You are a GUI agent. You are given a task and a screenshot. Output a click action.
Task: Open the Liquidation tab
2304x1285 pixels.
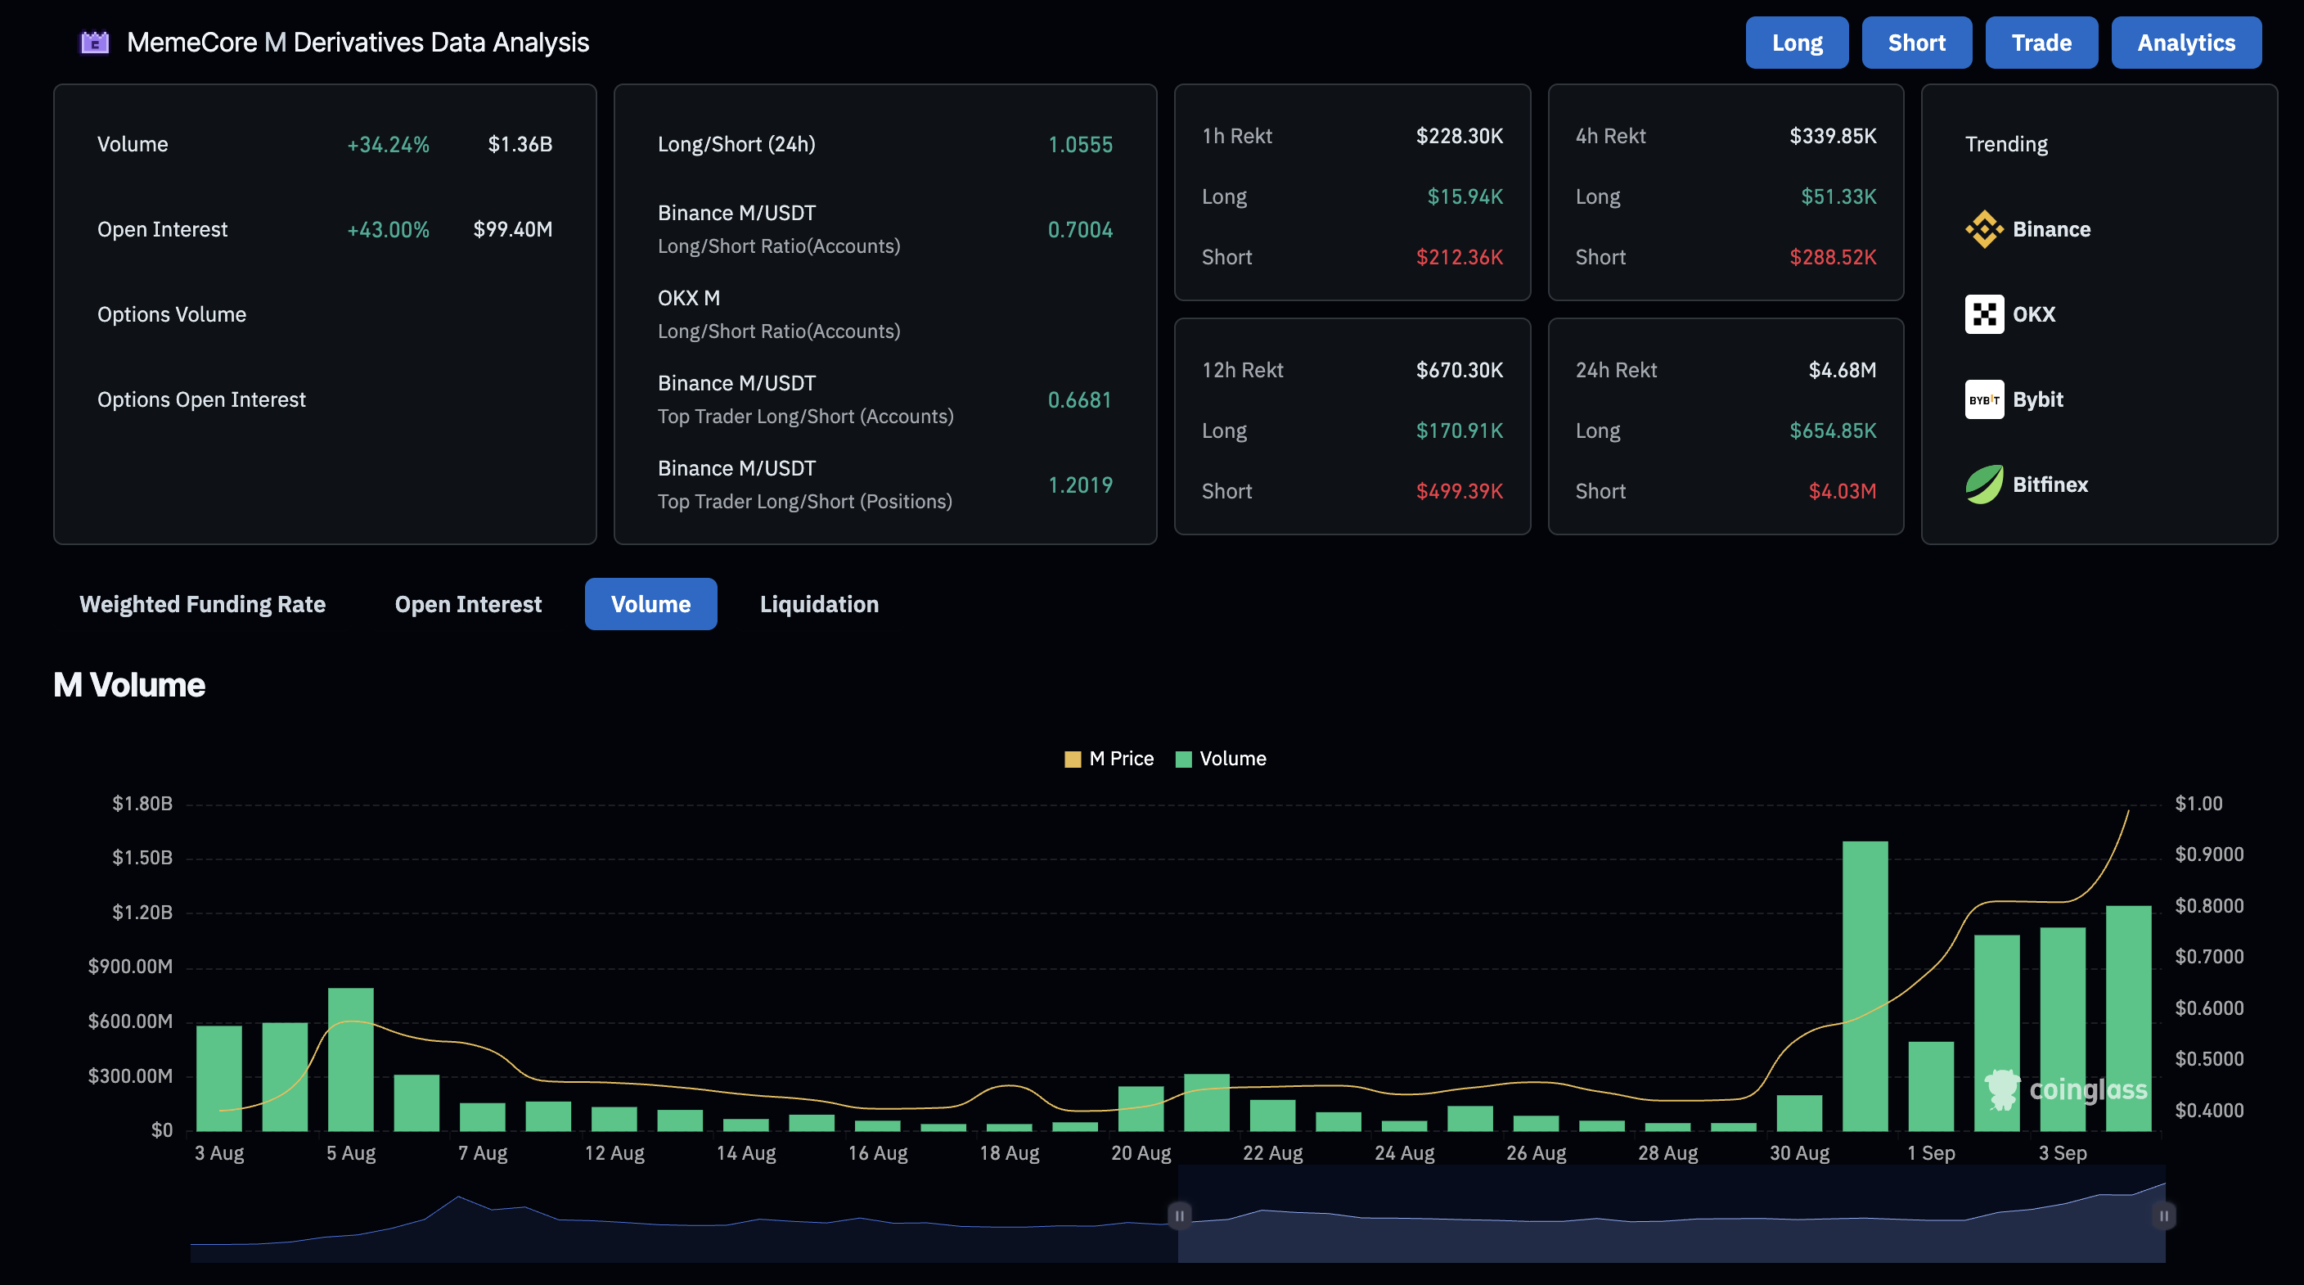[818, 604]
